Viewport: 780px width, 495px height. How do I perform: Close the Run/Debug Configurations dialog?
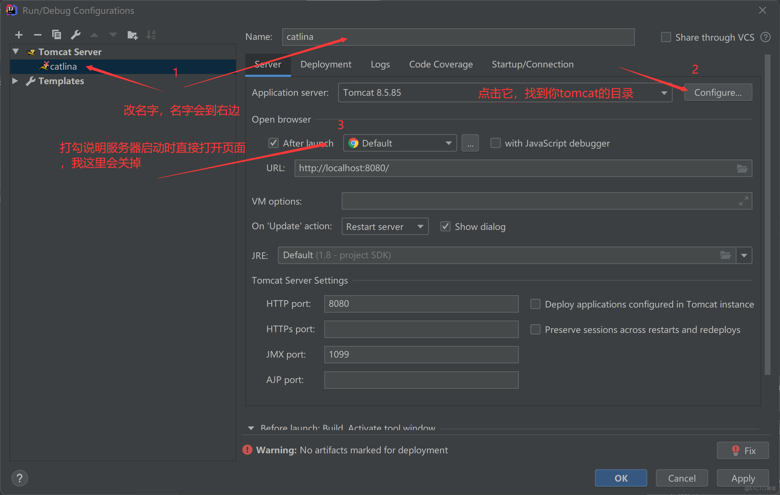click(x=763, y=11)
